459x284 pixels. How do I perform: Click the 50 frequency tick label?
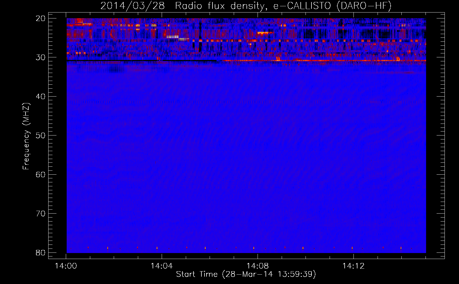coord(41,135)
